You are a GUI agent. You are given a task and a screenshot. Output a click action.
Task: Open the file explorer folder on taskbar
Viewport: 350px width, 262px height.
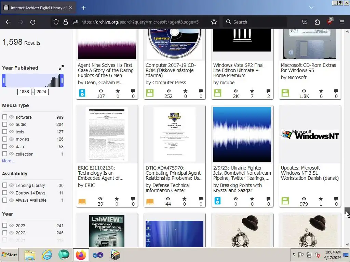(x=30, y=255)
